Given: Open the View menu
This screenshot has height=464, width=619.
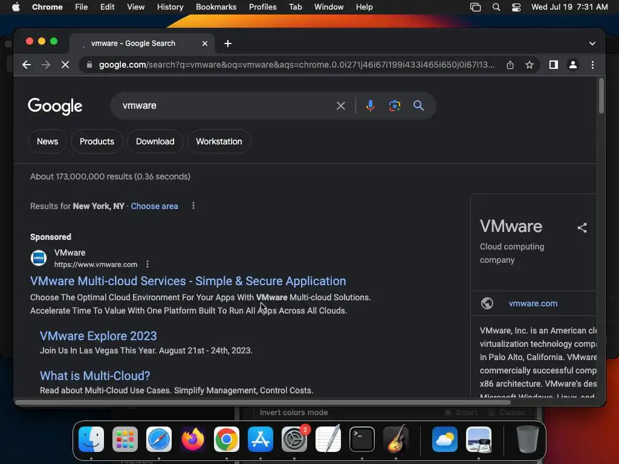Looking at the screenshot, I should (x=136, y=7).
